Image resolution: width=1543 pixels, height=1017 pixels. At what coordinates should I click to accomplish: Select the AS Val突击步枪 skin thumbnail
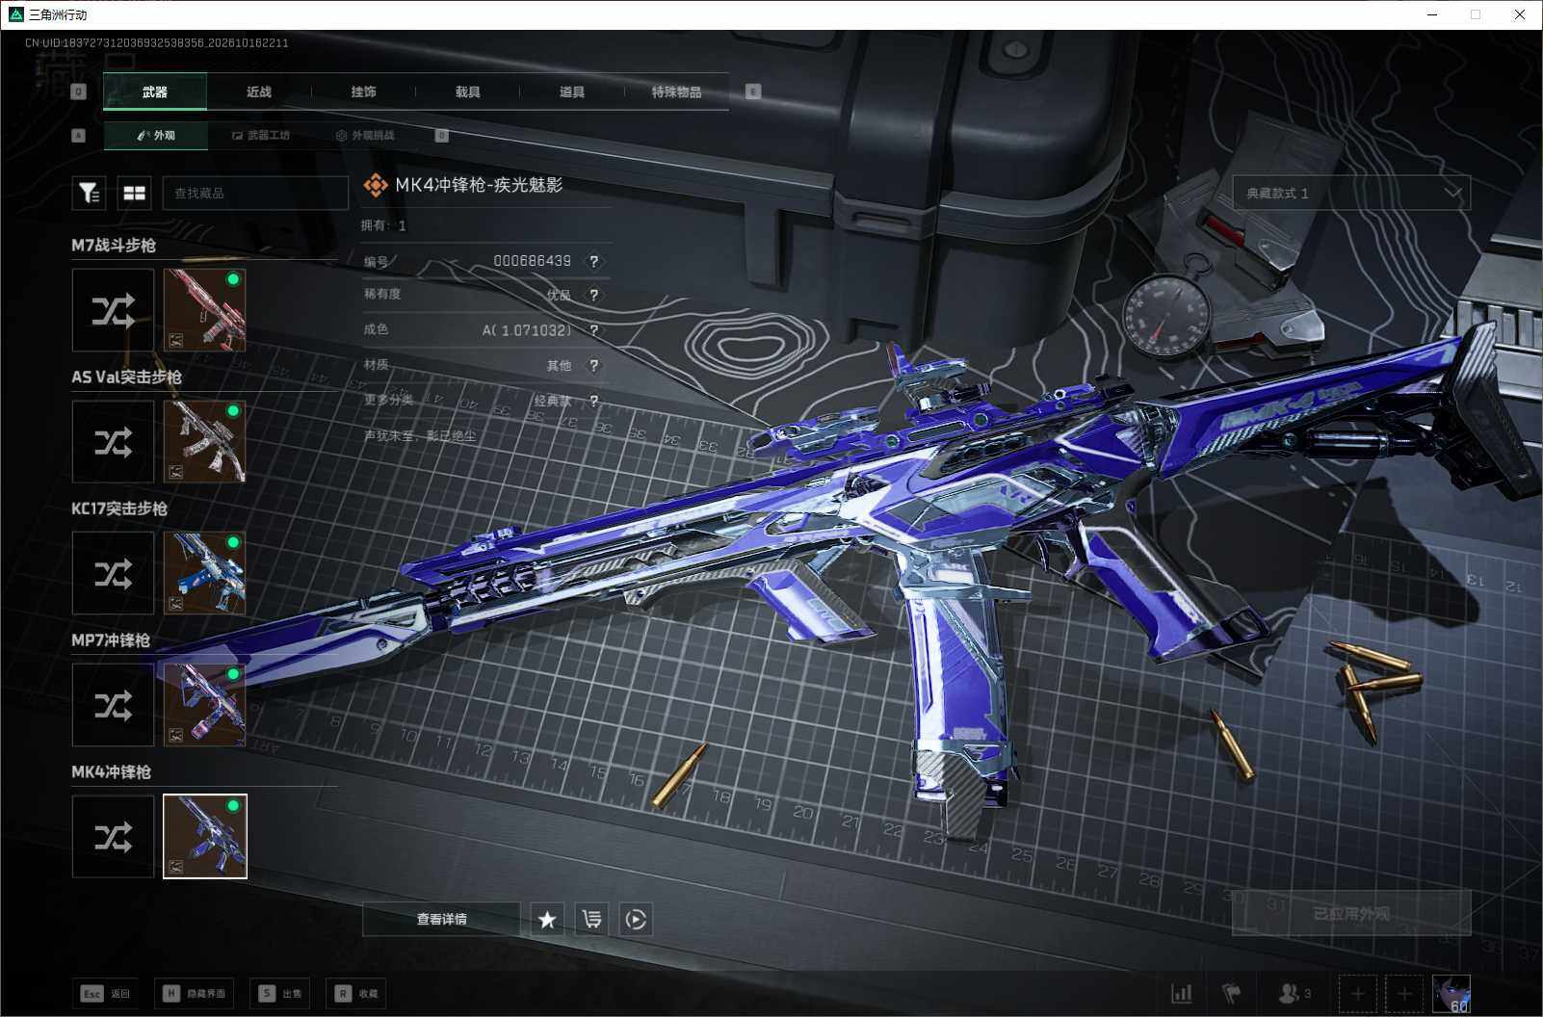pos(204,441)
